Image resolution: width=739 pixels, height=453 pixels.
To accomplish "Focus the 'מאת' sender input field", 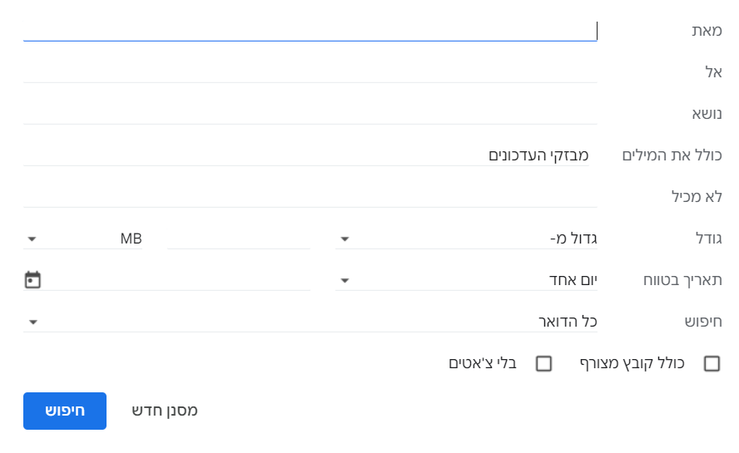I will tap(310, 31).
